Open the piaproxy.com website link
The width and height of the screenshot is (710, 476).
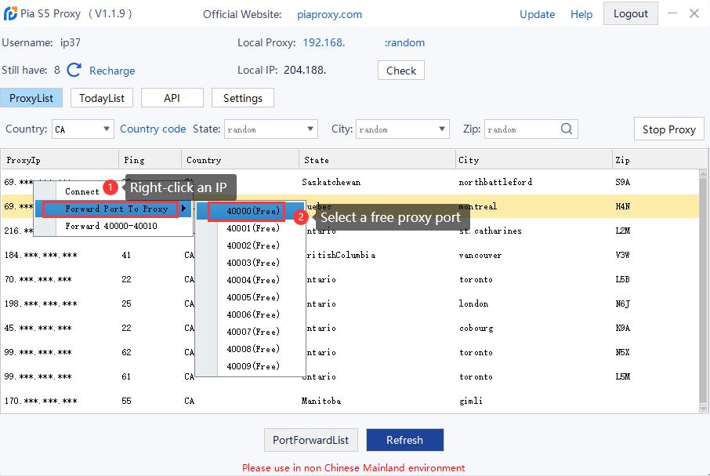pos(329,14)
